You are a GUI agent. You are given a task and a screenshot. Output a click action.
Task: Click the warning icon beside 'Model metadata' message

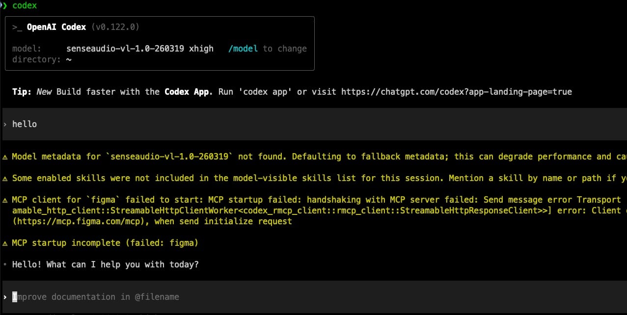5,157
